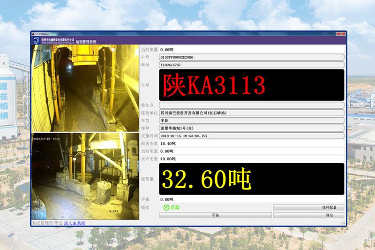Click the top loading bay camera feed
Screen dimensions: 375x250
coord(85,88)
